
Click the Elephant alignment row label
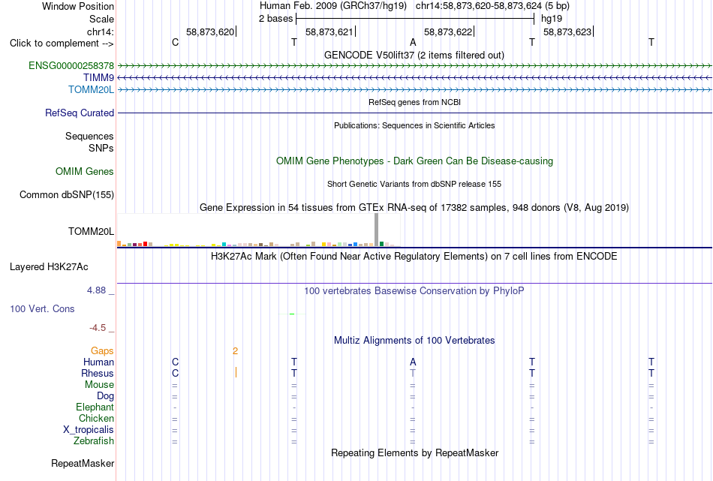point(95,407)
